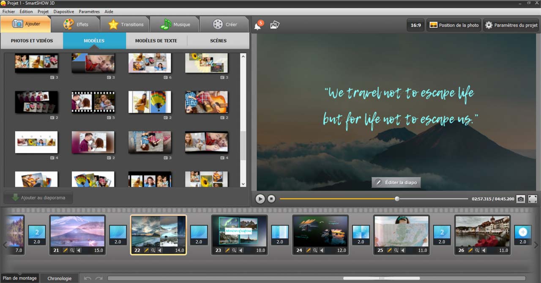This screenshot has height=283, width=541.
Task: Select the film strip template
Action: pyautogui.click(x=93, y=102)
